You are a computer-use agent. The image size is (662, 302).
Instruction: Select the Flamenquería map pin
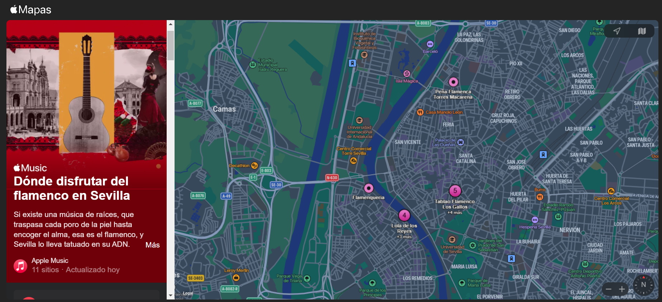click(369, 188)
